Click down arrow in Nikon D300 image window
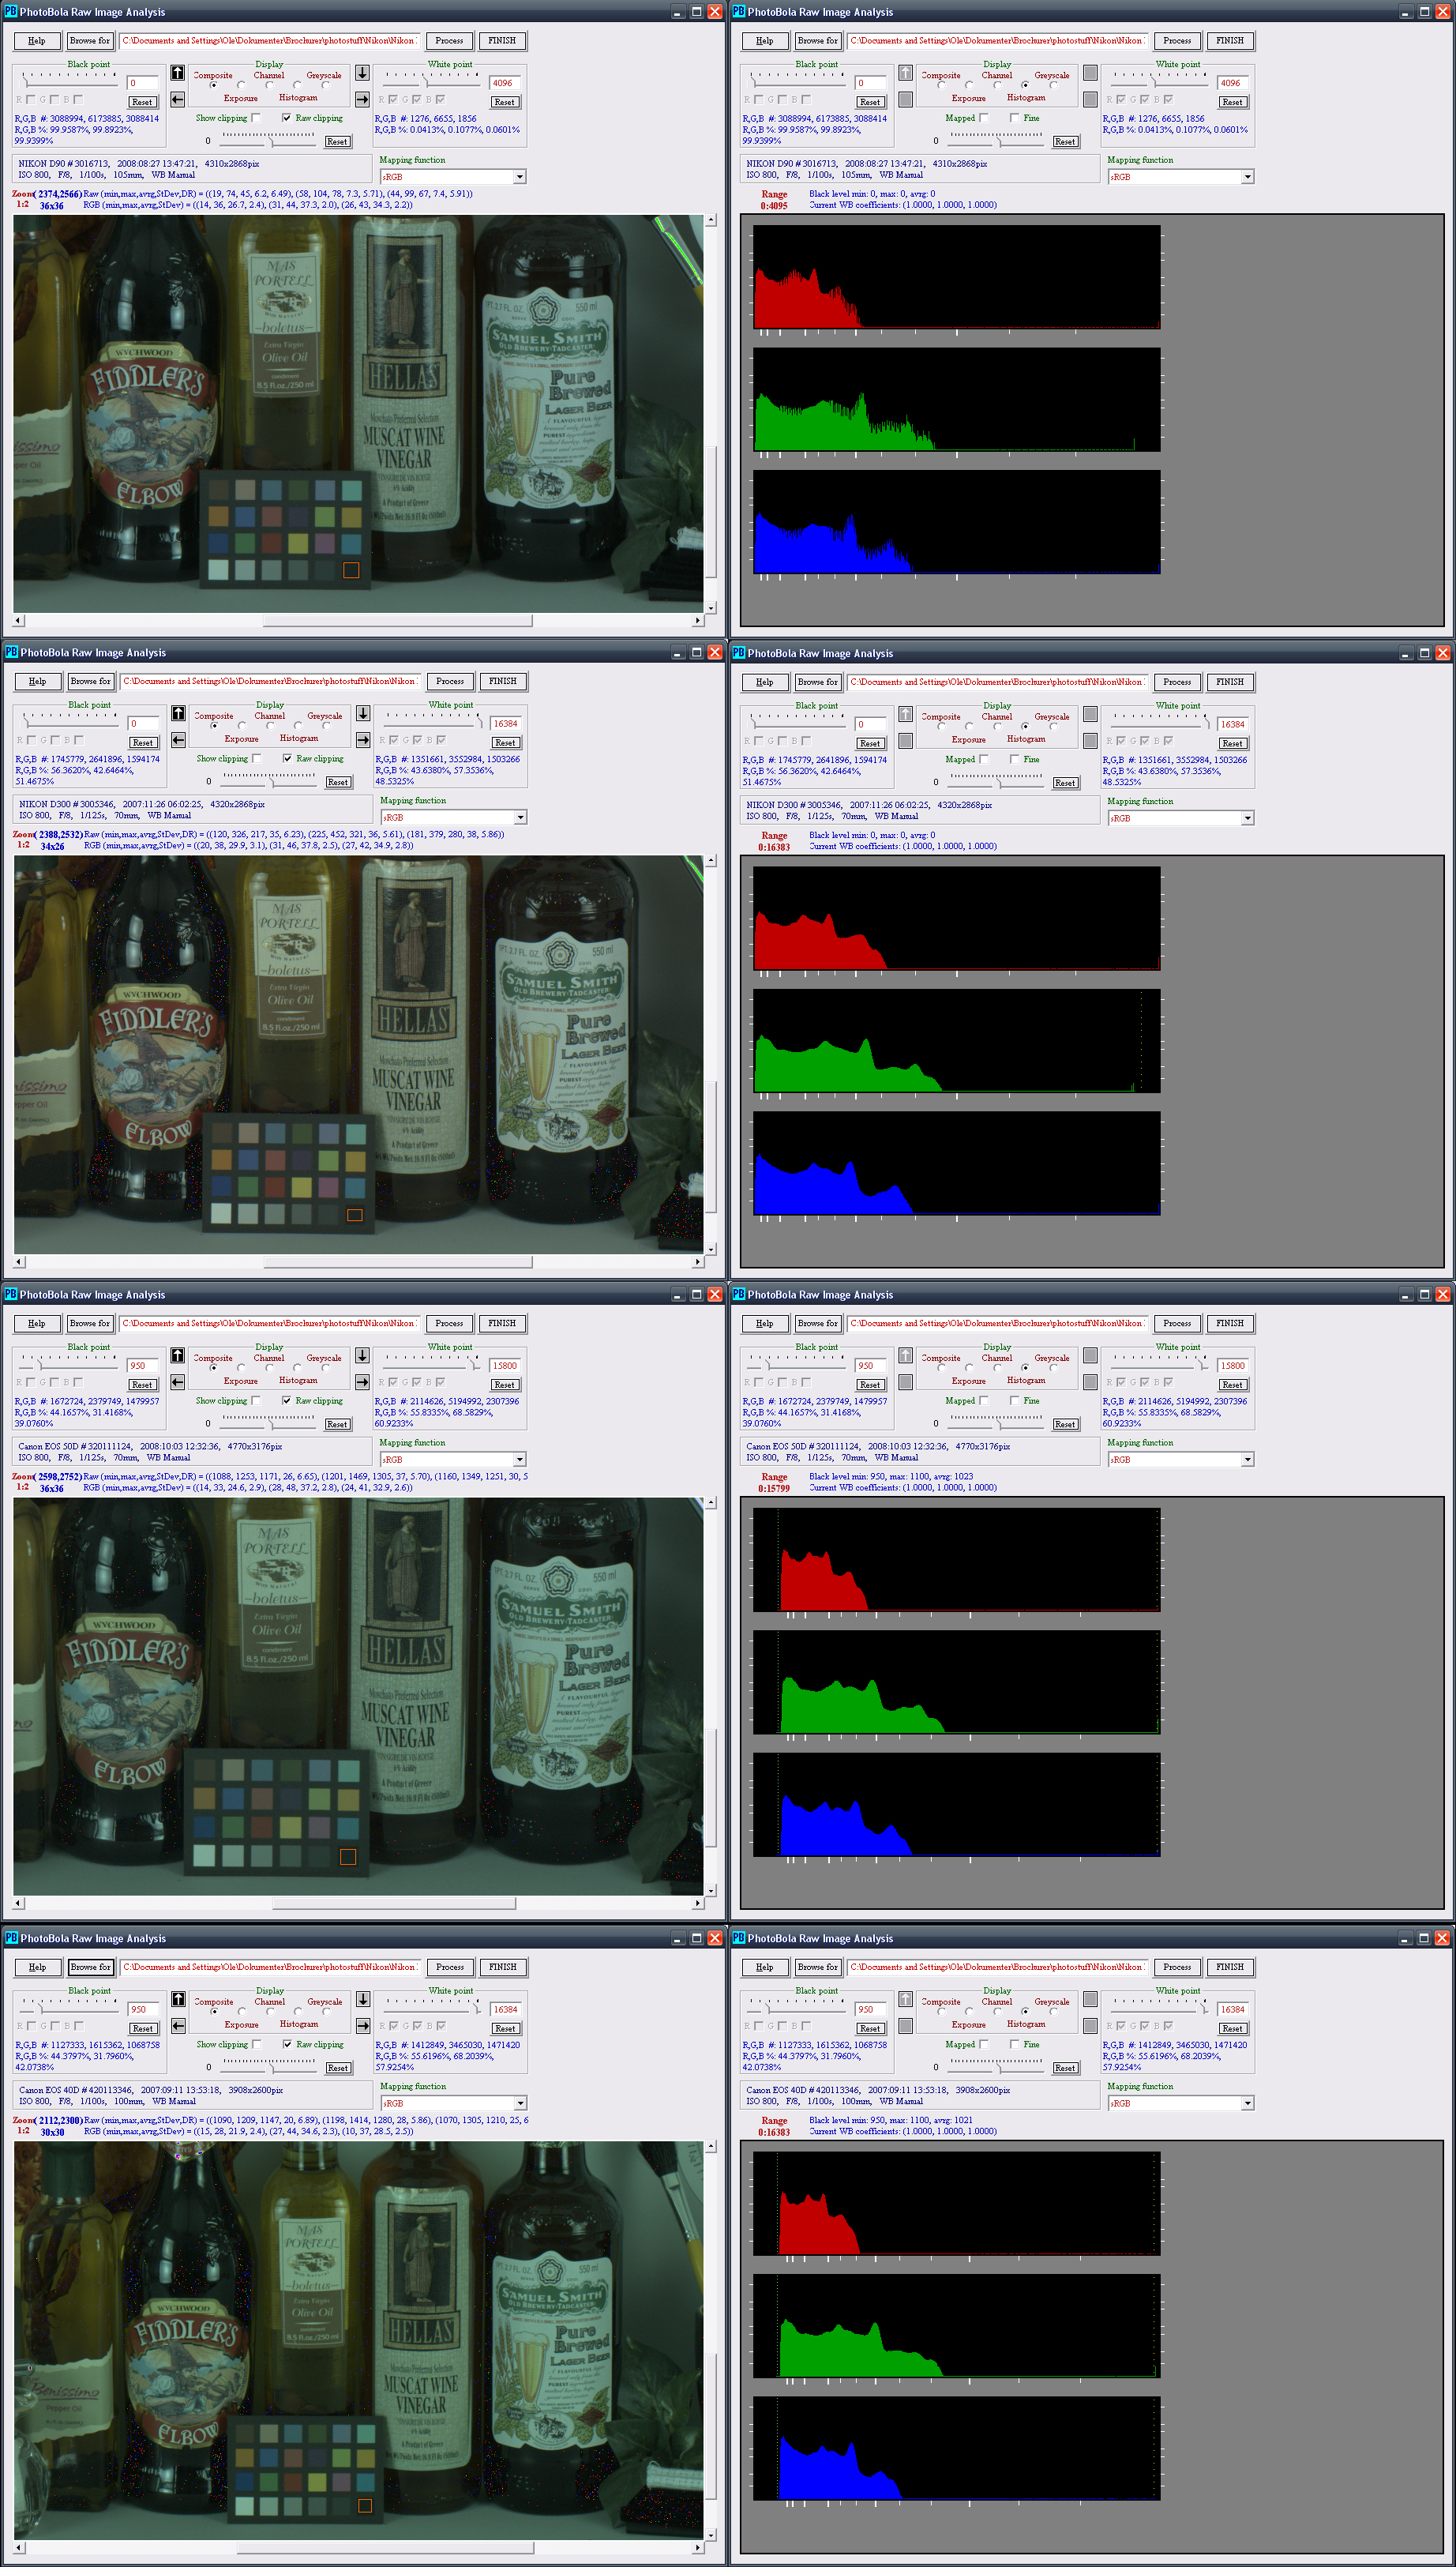This screenshot has width=1456, height=2567. pyautogui.click(x=363, y=713)
